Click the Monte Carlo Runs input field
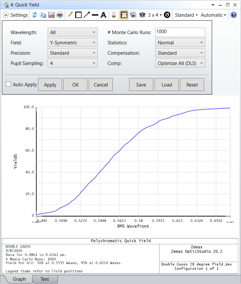Image resolution: width=241 pixels, height=284 pixels. tap(180, 32)
